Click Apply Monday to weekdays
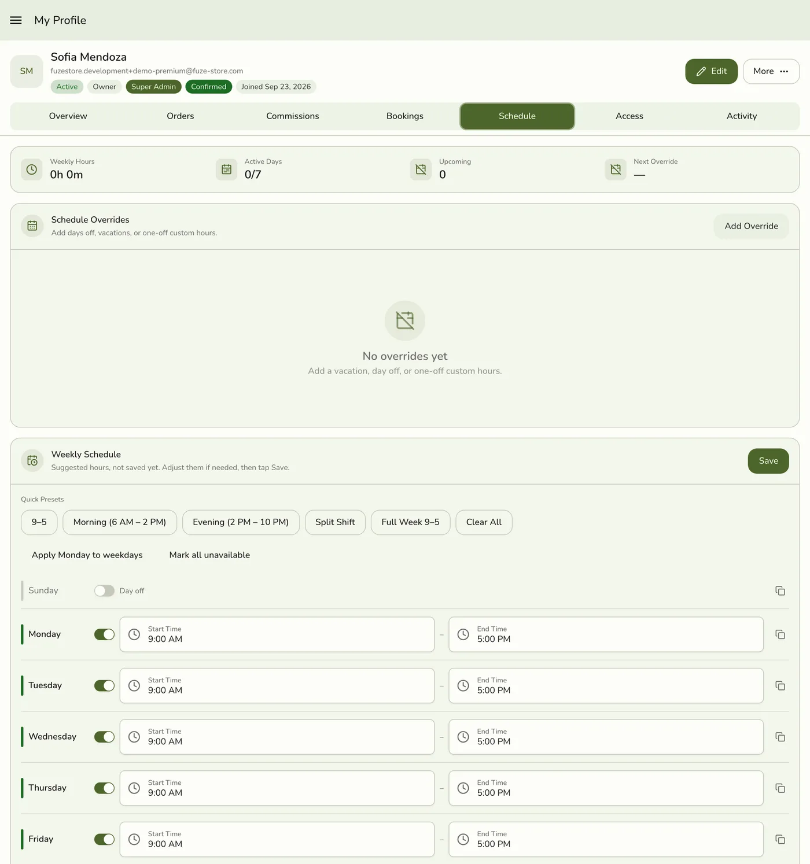This screenshot has width=810, height=864. (x=87, y=555)
